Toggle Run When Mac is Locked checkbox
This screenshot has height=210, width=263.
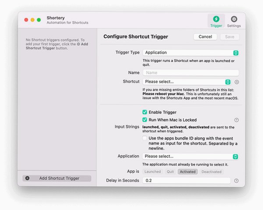coord(144,120)
